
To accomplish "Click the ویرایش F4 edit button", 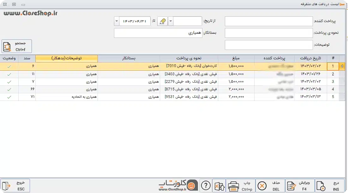I will [300, 186].
